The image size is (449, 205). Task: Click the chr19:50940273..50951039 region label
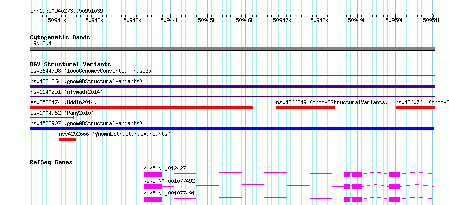(67, 11)
